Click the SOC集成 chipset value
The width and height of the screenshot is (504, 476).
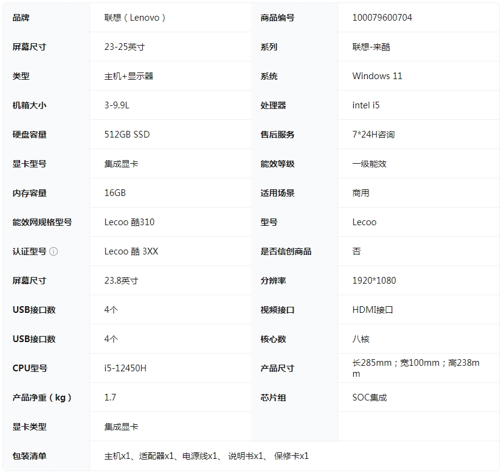[369, 397]
